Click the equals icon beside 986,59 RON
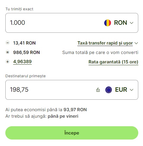 click(x=7, y=52)
